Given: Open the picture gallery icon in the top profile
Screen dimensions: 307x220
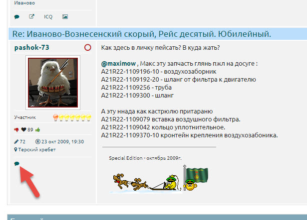Looking at the screenshot, I should point(65,16).
